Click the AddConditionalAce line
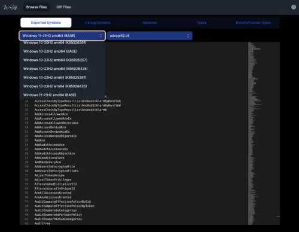This screenshot has height=232, width=299. [x=50, y=158]
